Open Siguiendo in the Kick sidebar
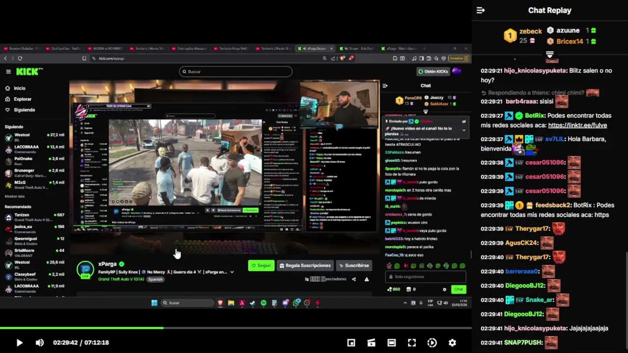 point(20,110)
